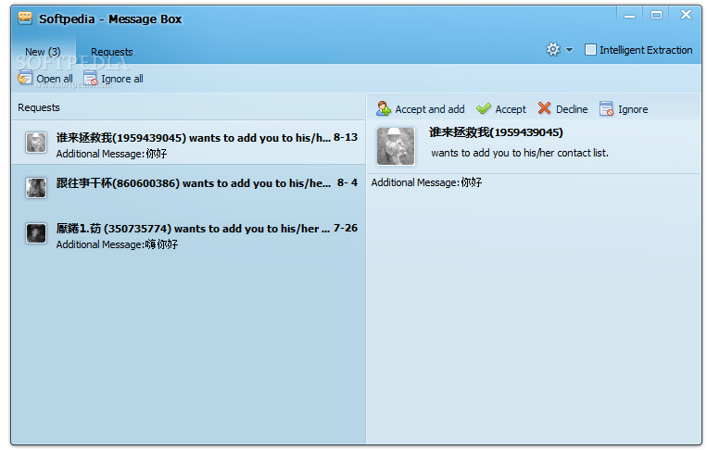Image resolution: width=707 pixels, height=450 pixels.
Task: Select the request from 860600386
Action: [188, 187]
